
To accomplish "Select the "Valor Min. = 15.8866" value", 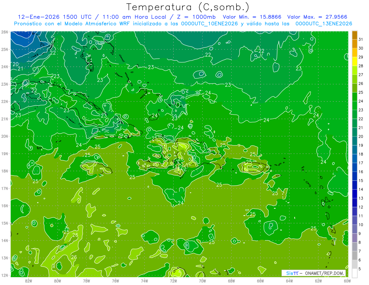I will pyautogui.click(x=252, y=17).
